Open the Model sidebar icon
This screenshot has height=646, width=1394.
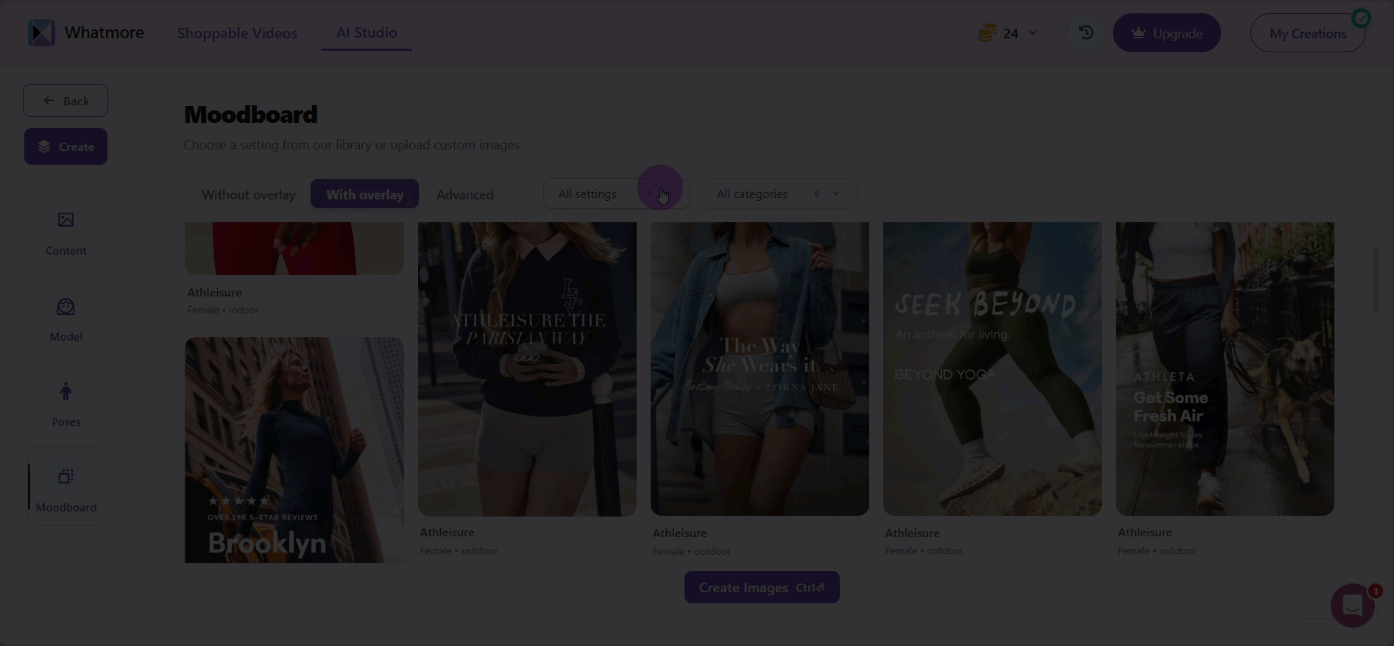click(x=66, y=307)
